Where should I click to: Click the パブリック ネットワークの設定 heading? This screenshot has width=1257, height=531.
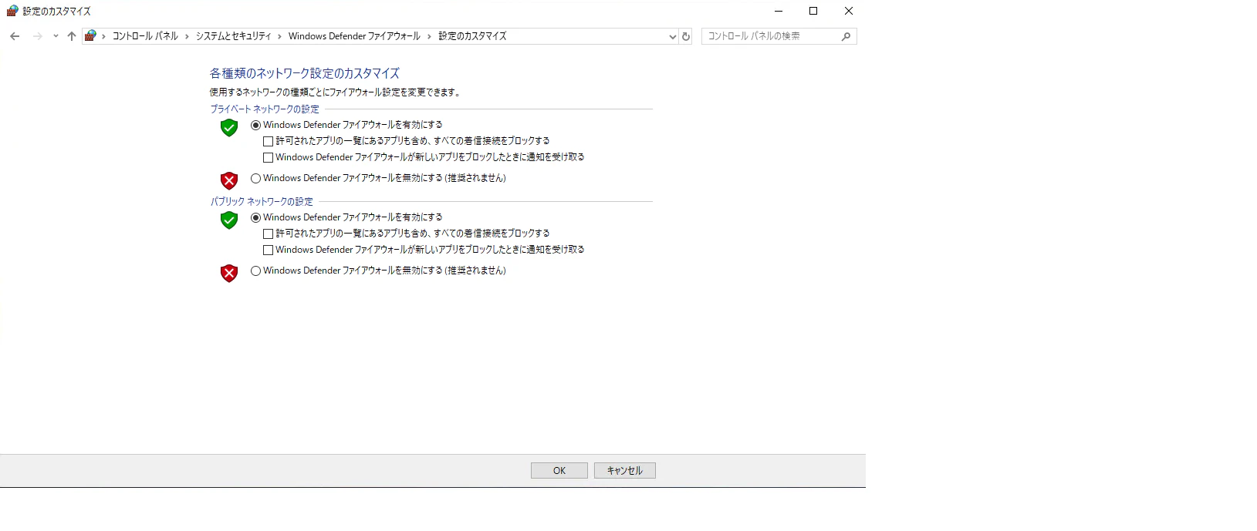pyautogui.click(x=262, y=202)
